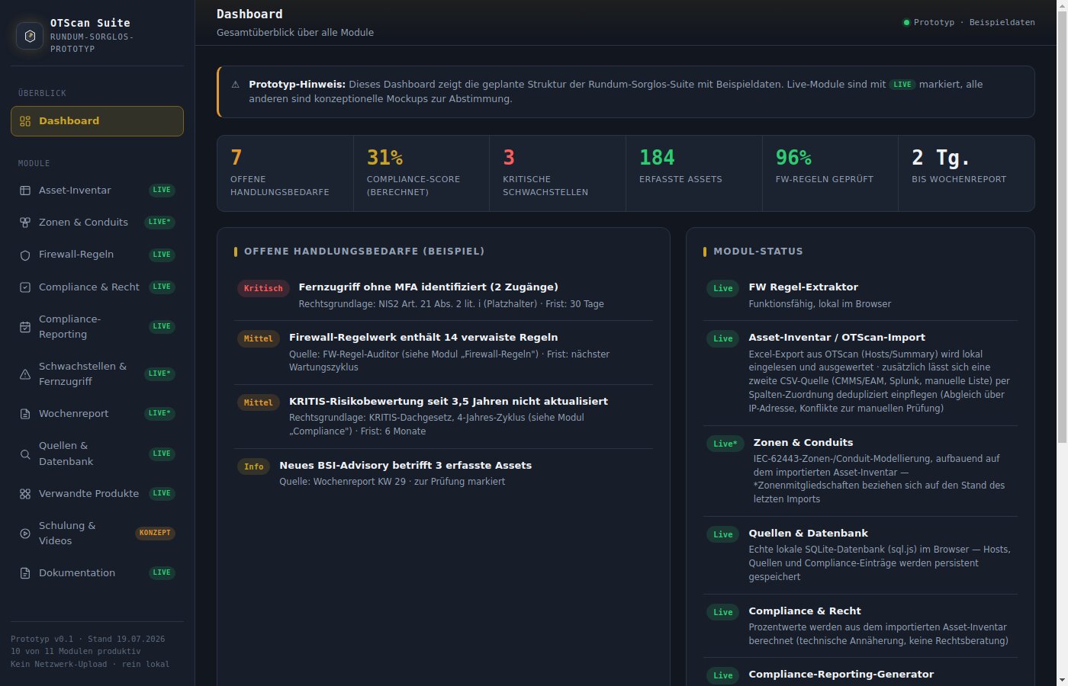Click the scrollbar down arrow
Viewport: 1068px width, 686px height.
pos(1062,680)
